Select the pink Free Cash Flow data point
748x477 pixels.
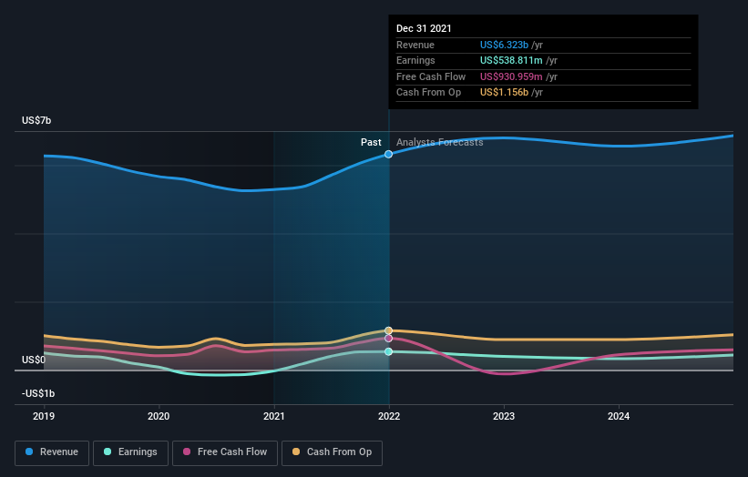point(389,339)
